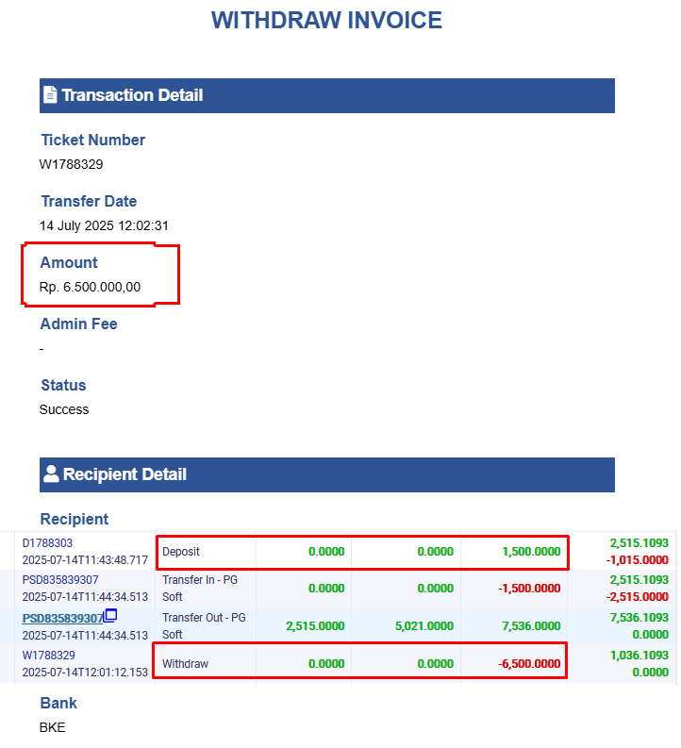Open the underlined PSD835839307 Transfer Out link

point(62,618)
